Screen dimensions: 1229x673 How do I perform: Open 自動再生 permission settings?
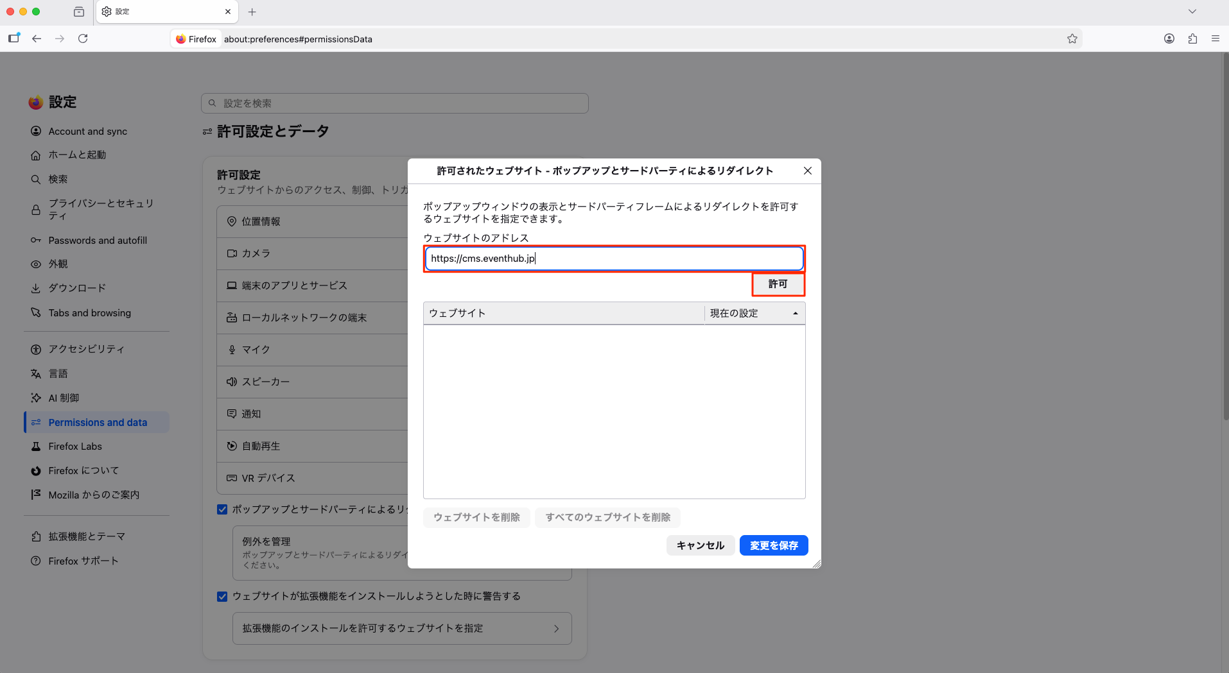point(313,446)
